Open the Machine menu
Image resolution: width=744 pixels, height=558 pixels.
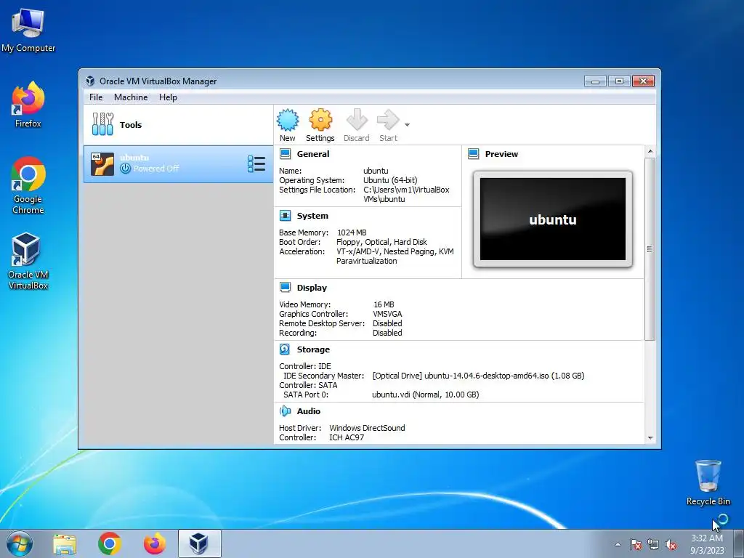click(131, 97)
